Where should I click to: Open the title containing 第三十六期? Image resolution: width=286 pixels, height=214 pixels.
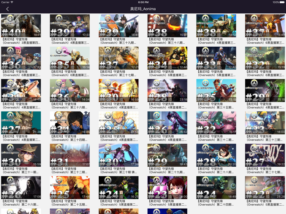(x=70, y=106)
